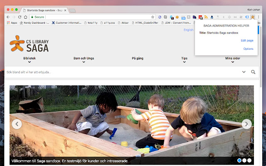
Task: Click the search magnifier icon
Action: pyautogui.click(x=253, y=72)
